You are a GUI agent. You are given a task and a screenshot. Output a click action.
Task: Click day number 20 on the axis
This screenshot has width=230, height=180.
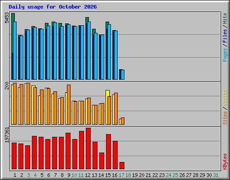click(x=142, y=175)
